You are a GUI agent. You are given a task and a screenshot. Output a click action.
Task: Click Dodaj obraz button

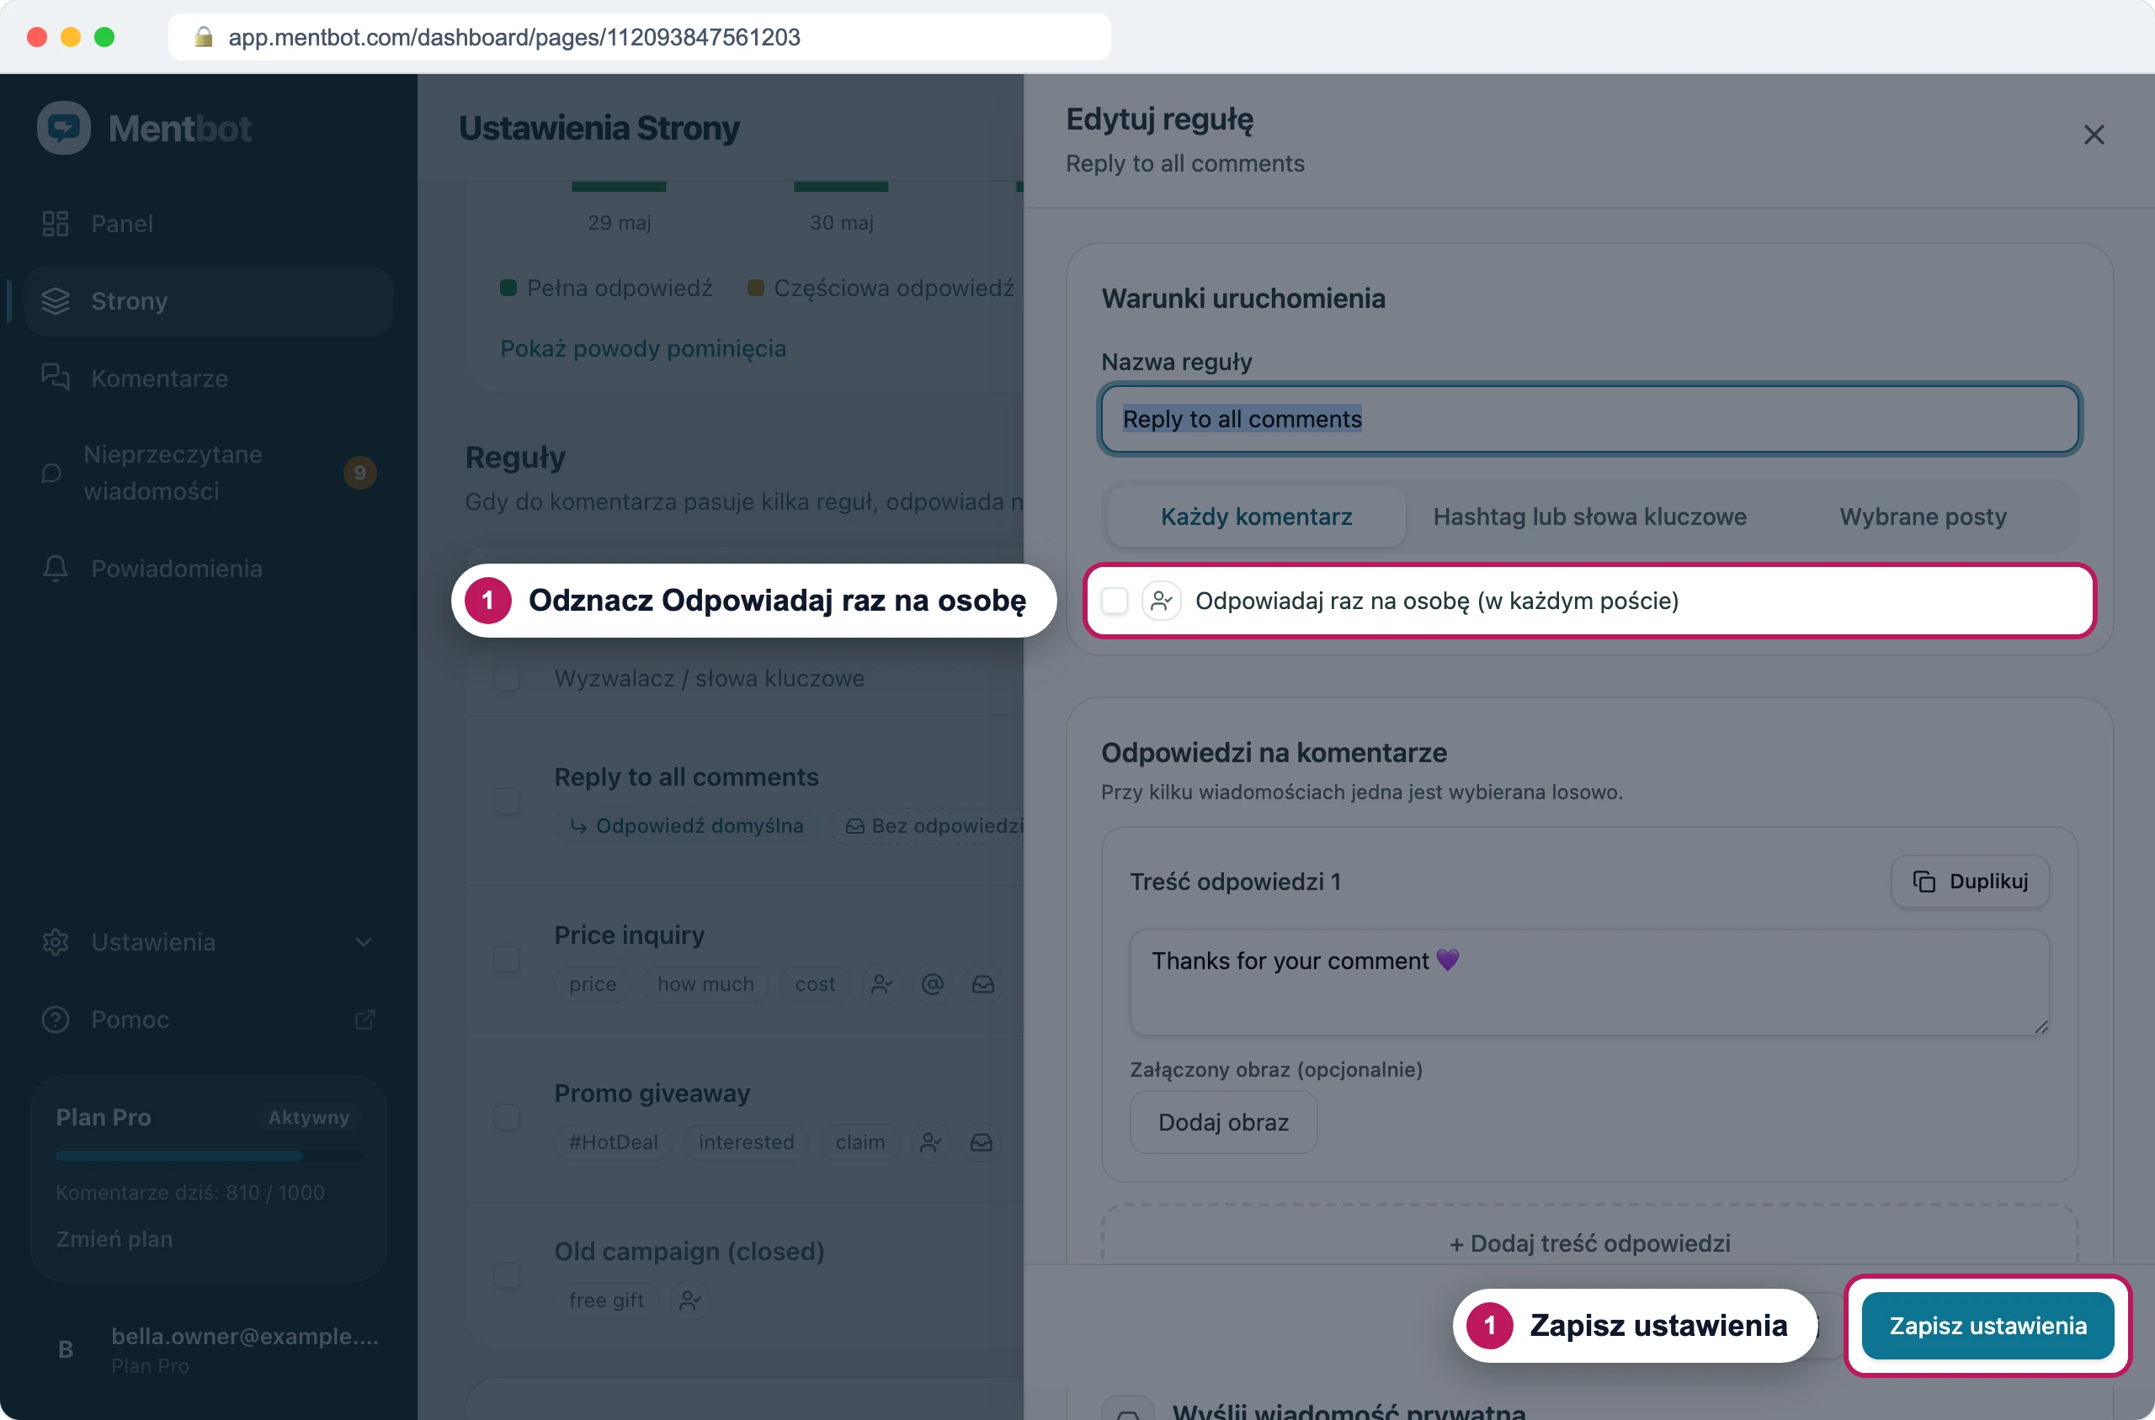click(1222, 1122)
